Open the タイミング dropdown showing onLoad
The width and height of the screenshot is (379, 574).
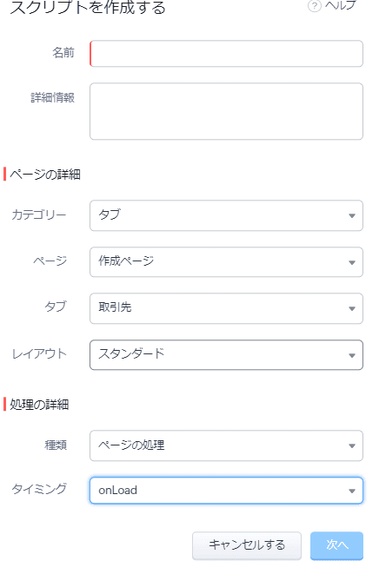[x=226, y=490]
